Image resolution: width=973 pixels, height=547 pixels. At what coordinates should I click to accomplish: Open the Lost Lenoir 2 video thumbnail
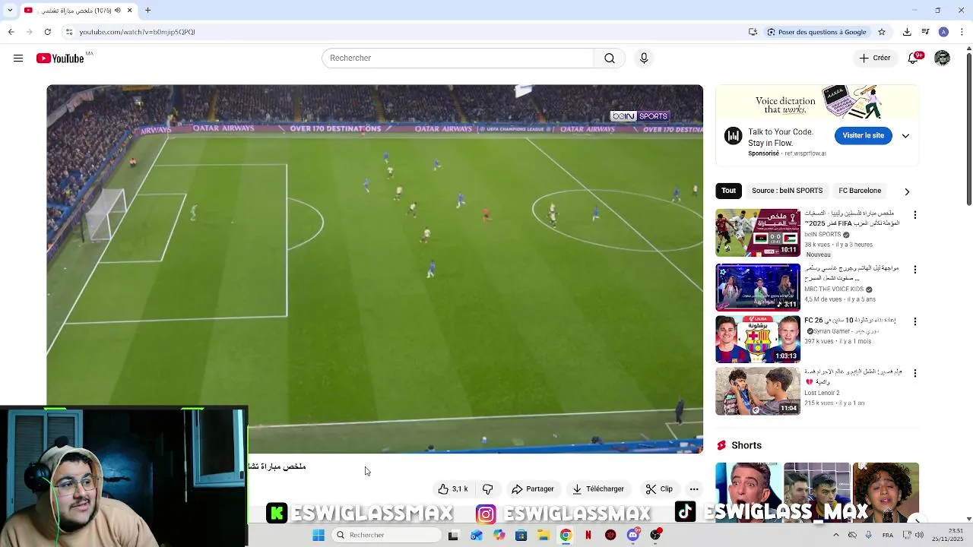(x=758, y=392)
